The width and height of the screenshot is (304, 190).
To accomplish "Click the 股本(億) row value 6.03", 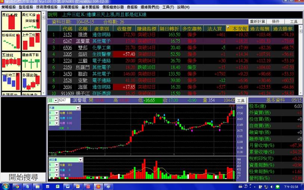I will pos(298,106).
